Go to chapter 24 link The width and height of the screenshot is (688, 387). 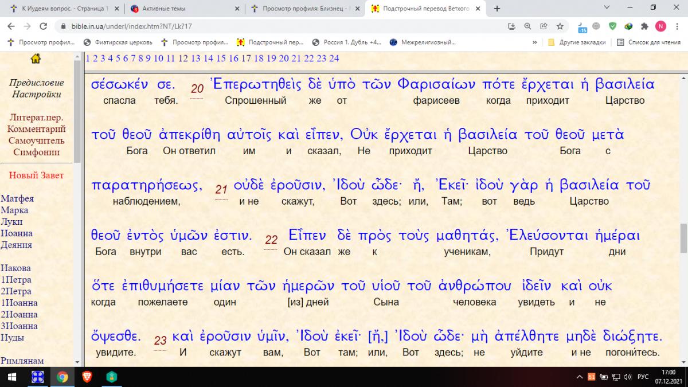[334, 58]
